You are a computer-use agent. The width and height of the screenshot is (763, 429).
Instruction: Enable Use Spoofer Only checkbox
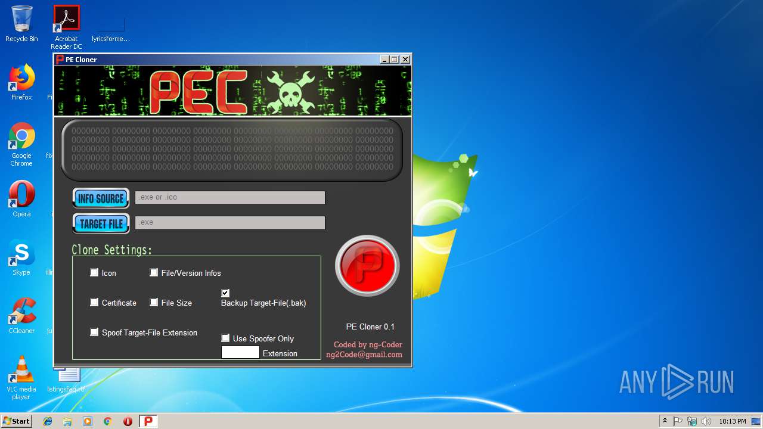pos(225,338)
